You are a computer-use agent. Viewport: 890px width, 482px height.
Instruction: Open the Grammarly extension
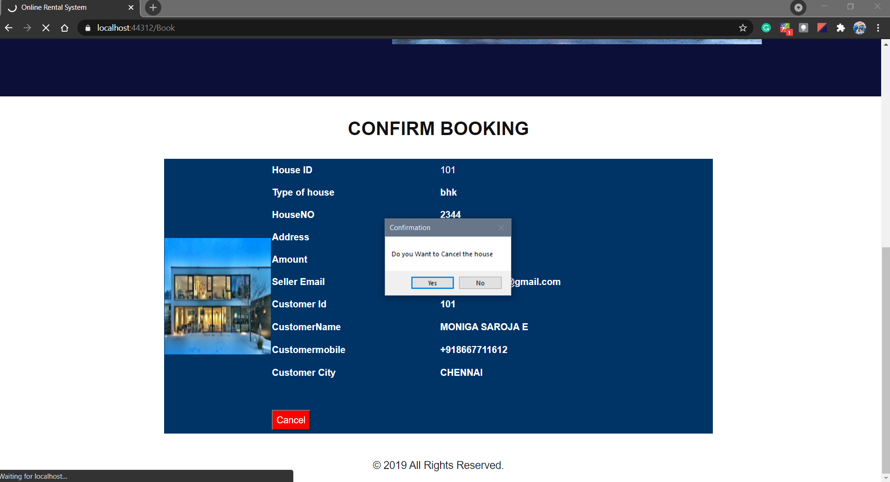(x=766, y=27)
